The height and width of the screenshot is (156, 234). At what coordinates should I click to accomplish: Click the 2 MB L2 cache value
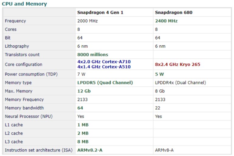(x=83, y=133)
